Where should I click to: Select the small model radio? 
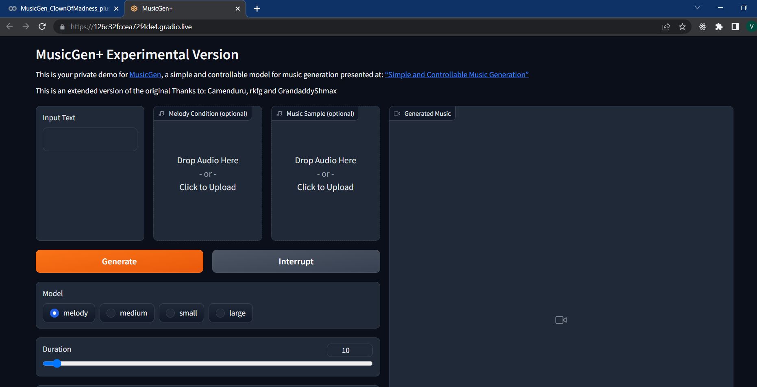click(170, 313)
